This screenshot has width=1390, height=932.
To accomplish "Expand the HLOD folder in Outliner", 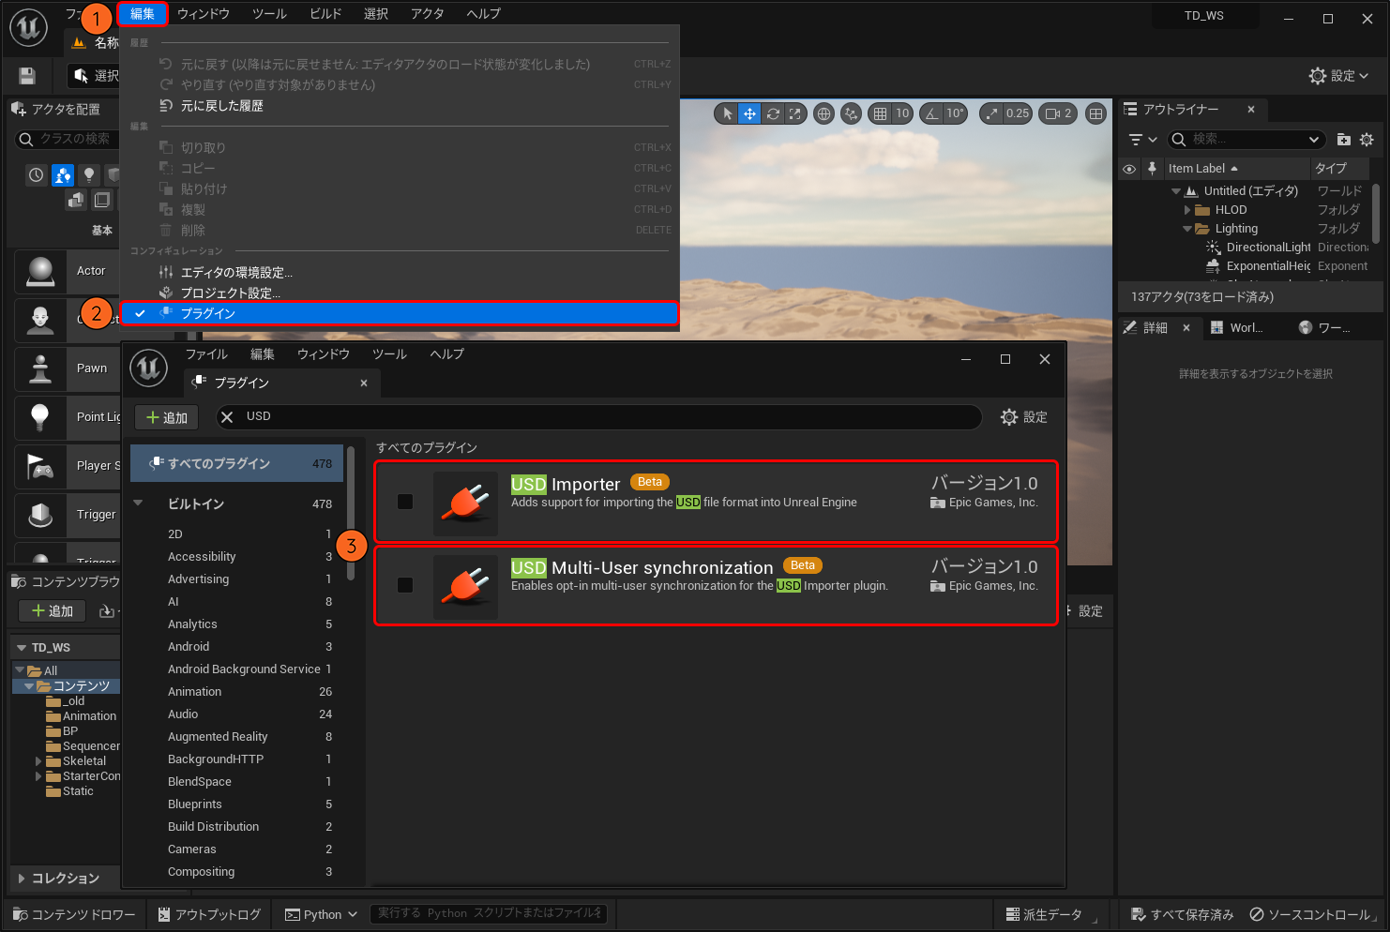I will click(x=1187, y=210).
